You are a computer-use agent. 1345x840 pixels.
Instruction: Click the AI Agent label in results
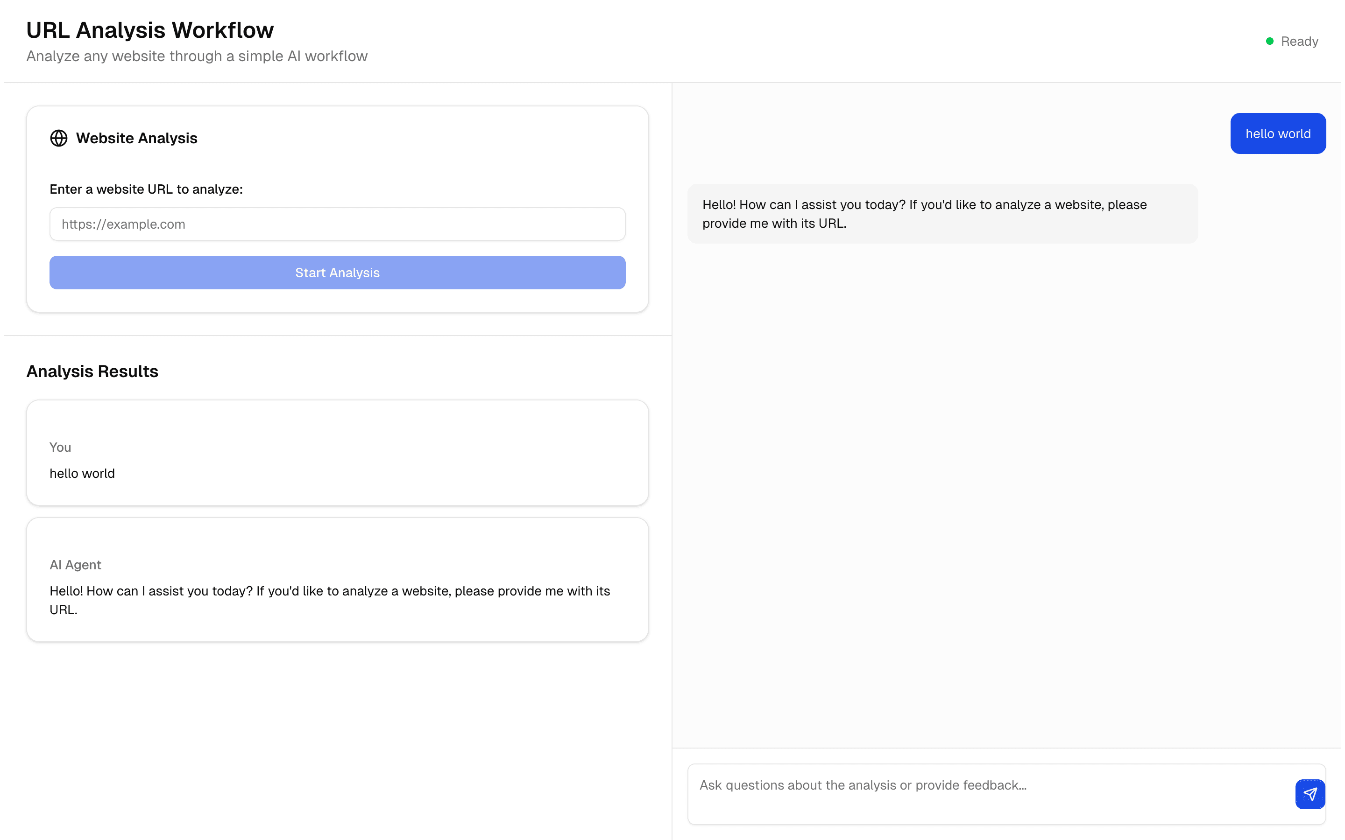click(75, 565)
